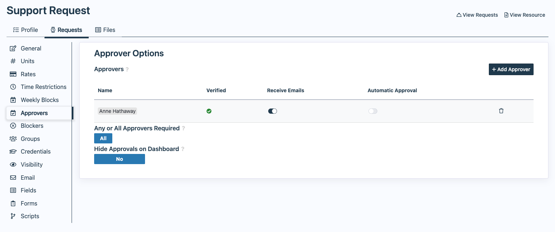This screenshot has width=555, height=232.
Task: Click the Add Approver button
Action: coord(511,69)
